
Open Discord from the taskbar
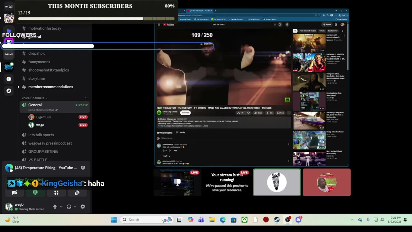298,220
